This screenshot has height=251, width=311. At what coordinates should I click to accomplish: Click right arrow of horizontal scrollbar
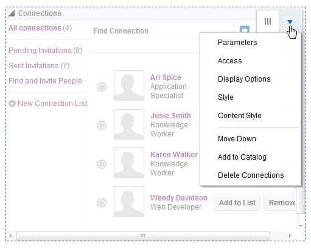click(290, 236)
